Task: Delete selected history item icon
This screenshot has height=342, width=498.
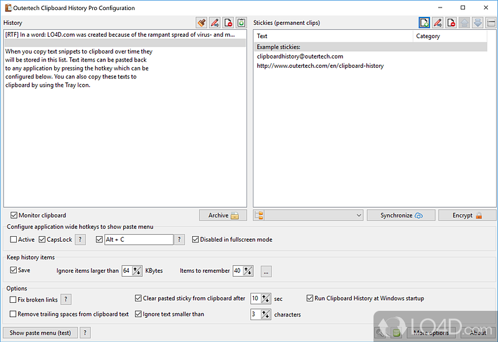Action: 228,22
